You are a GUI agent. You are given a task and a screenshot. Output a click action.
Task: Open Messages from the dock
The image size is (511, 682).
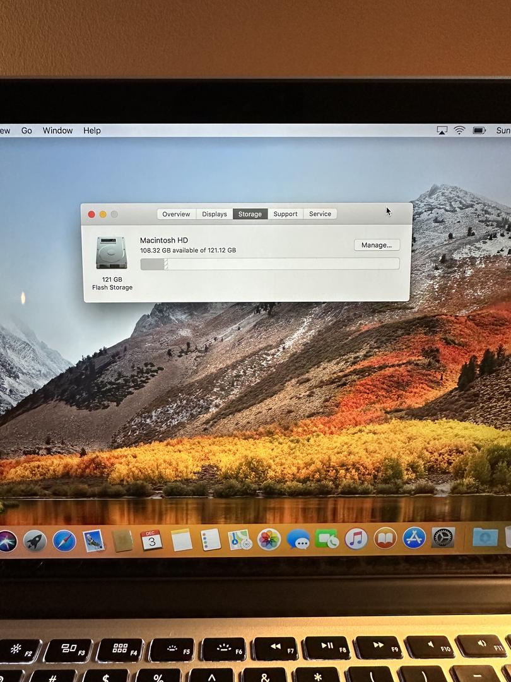click(298, 540)
